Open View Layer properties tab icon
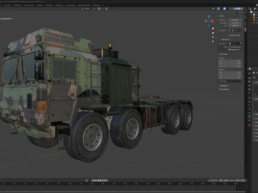 249,85
